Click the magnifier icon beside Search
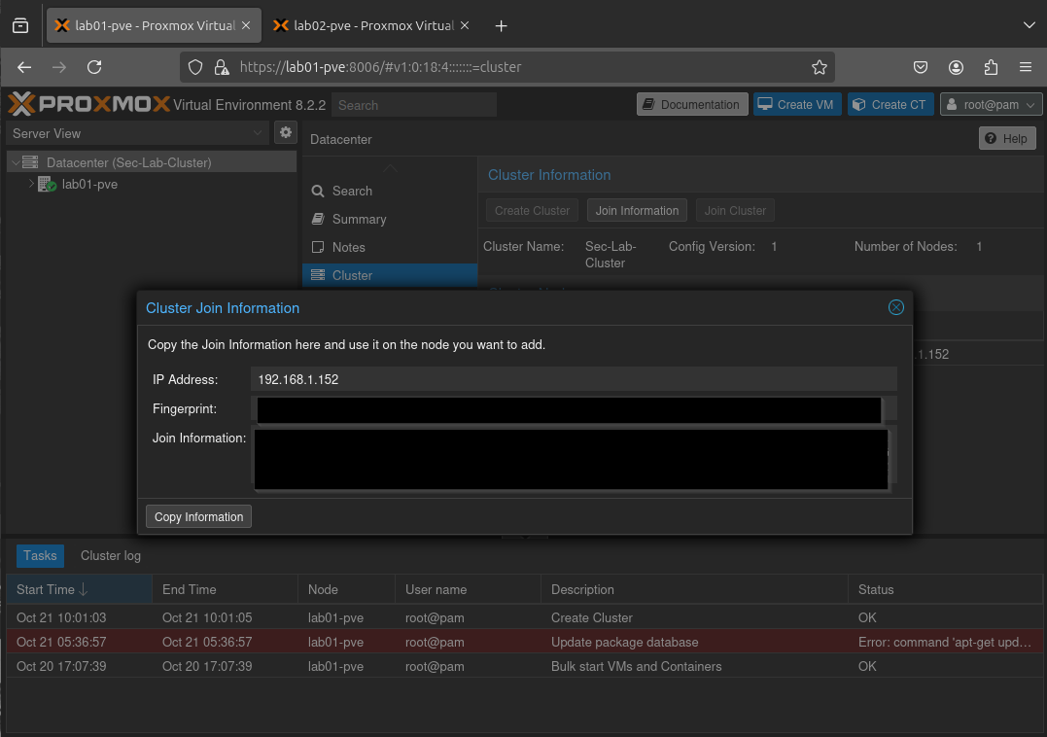1047x737 pixels. [x=318, y=191]
